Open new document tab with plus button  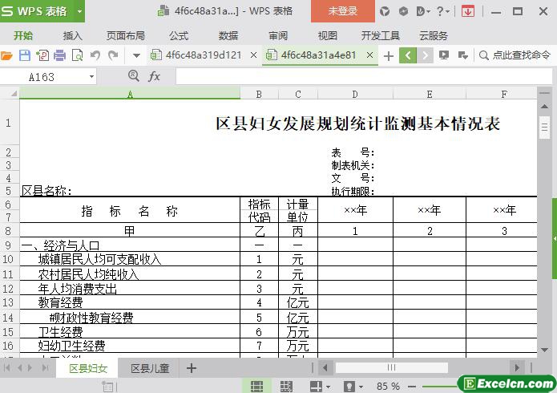tap(389, 55)
